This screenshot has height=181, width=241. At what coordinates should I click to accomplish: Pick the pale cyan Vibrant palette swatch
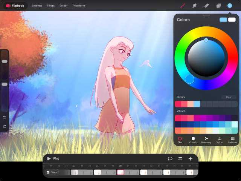[235, 124]
